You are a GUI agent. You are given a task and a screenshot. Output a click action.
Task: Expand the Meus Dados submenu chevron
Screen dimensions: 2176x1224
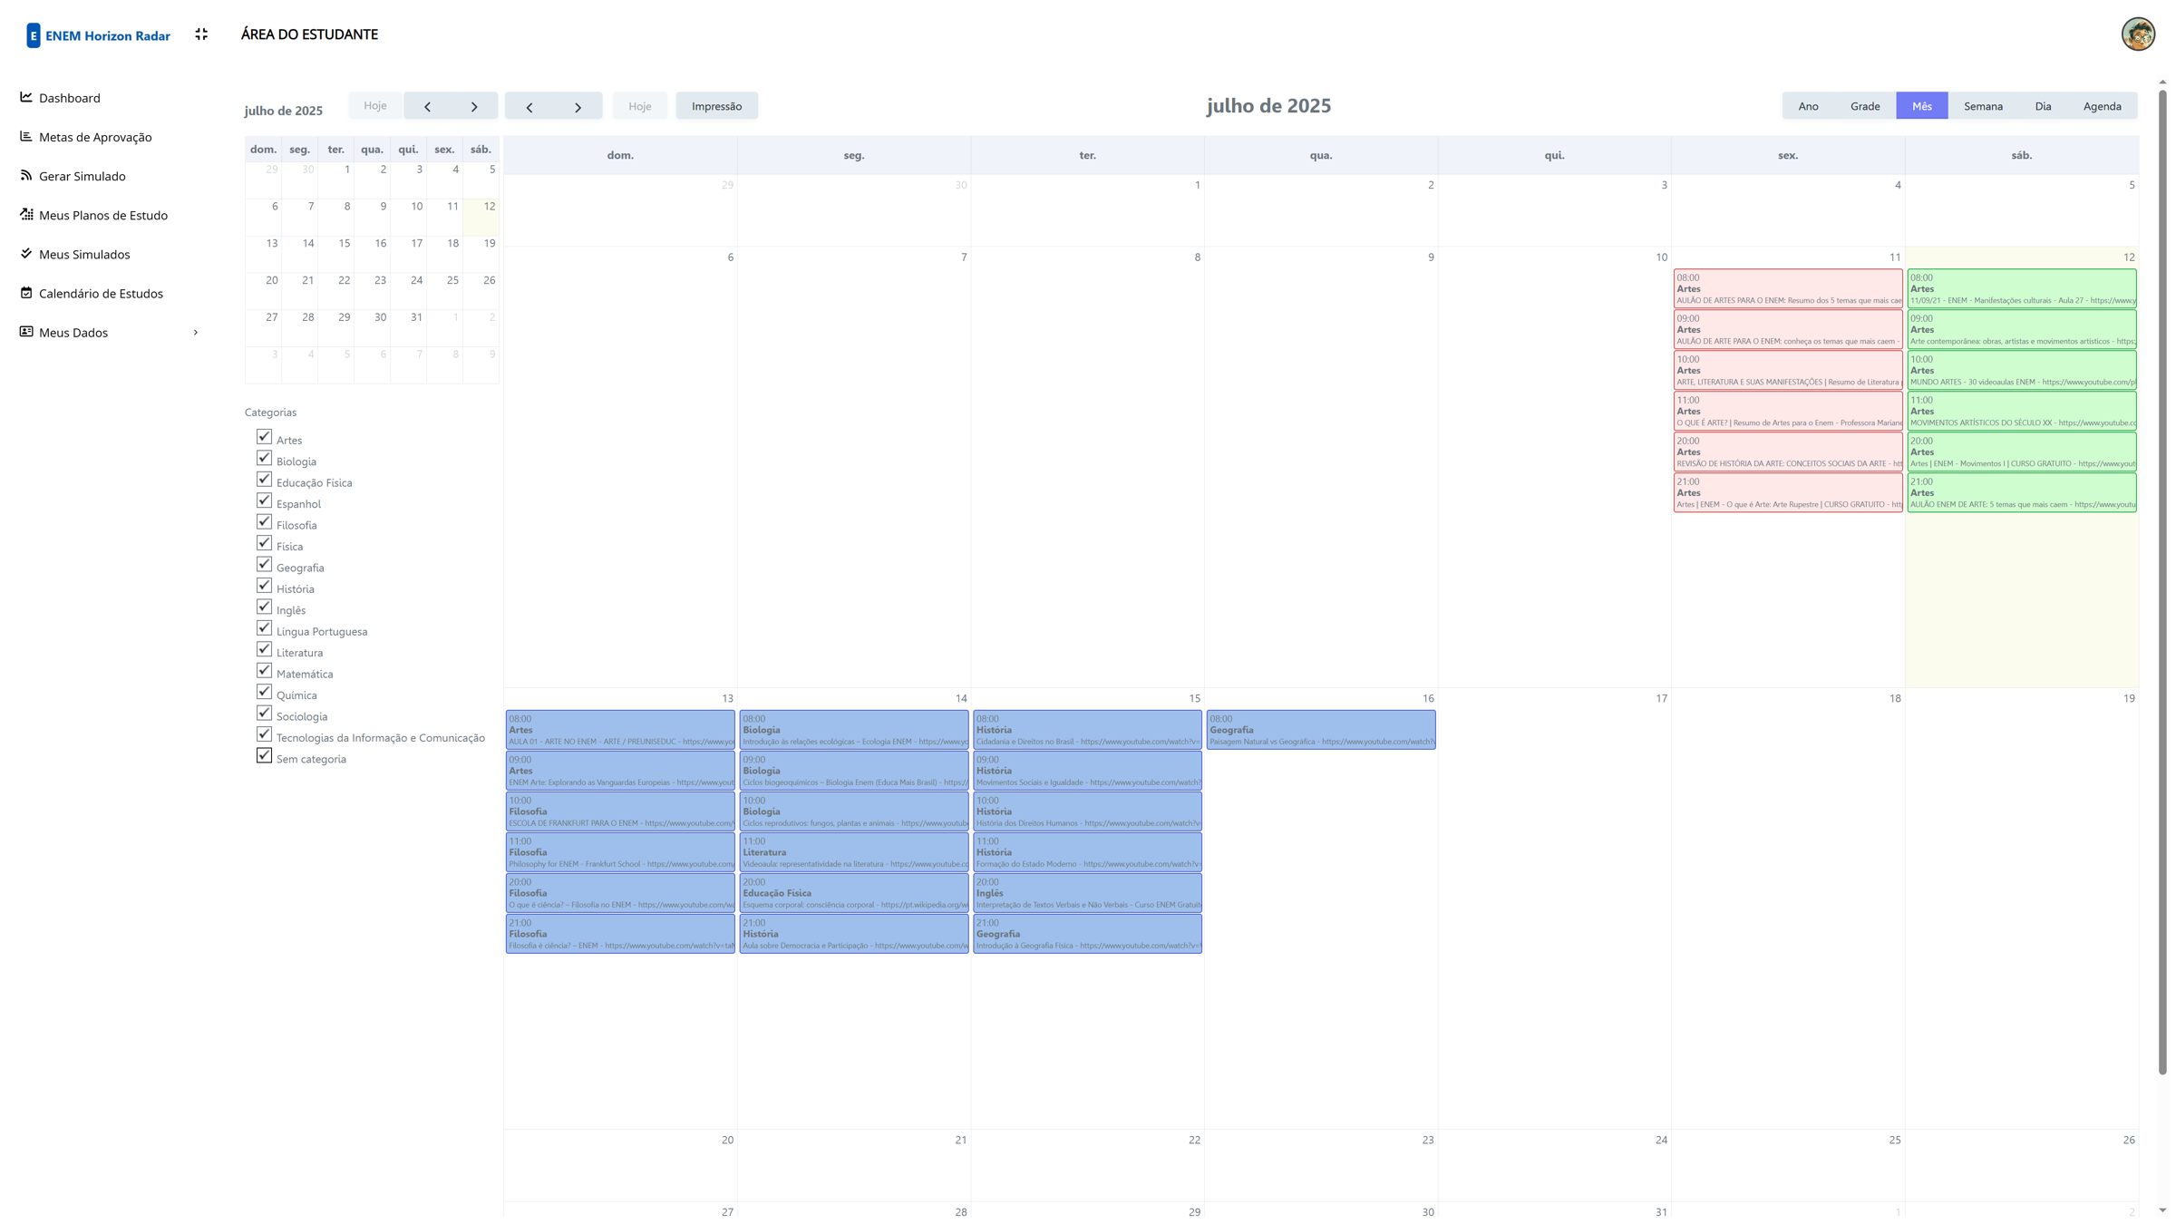[196, 333]
